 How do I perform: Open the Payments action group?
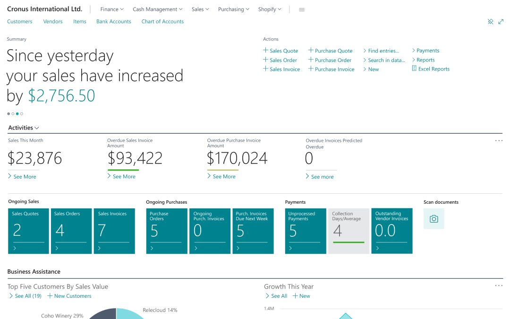(x=425, y=51)
